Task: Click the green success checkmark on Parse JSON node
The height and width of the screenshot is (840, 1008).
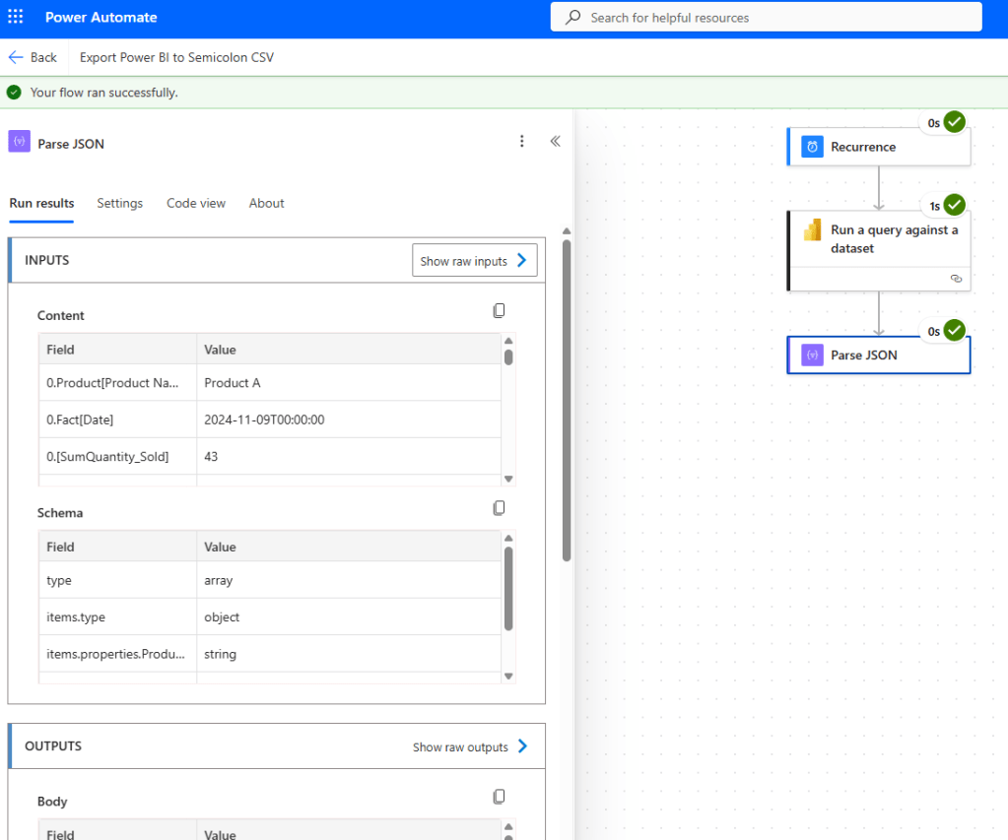Action: click(x=954, y=330)
